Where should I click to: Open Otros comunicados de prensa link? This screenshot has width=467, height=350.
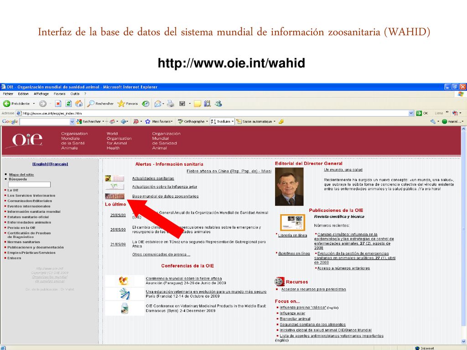click(161, 254)
